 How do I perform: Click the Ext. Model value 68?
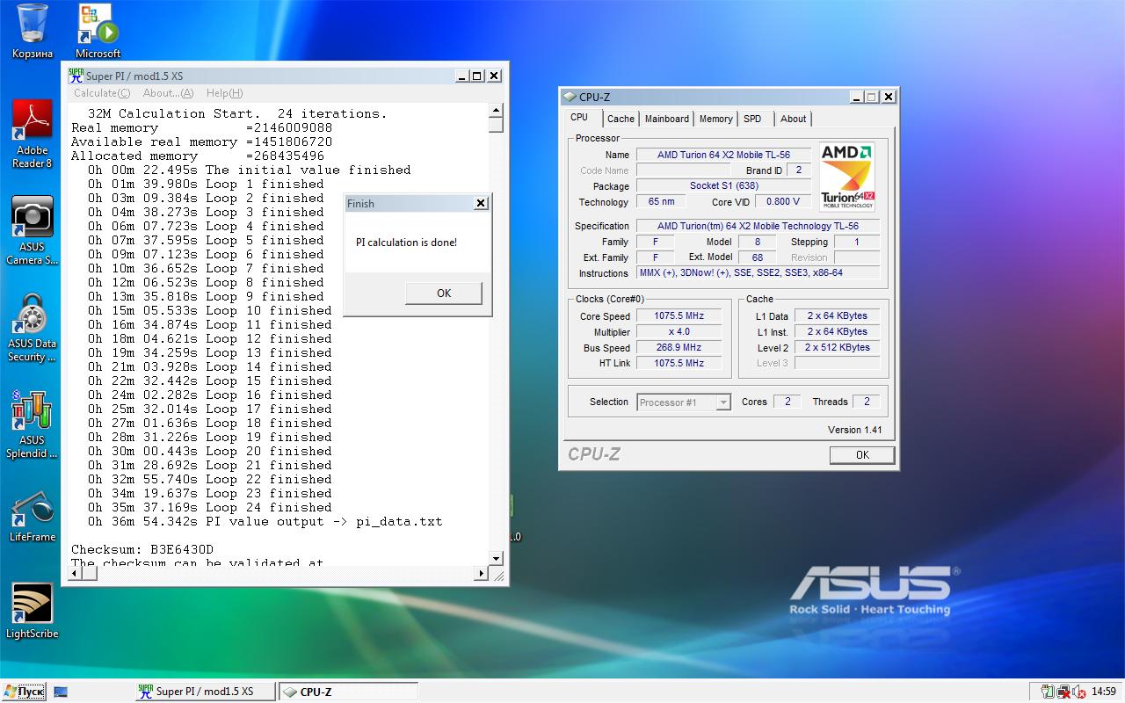[758, 257]
